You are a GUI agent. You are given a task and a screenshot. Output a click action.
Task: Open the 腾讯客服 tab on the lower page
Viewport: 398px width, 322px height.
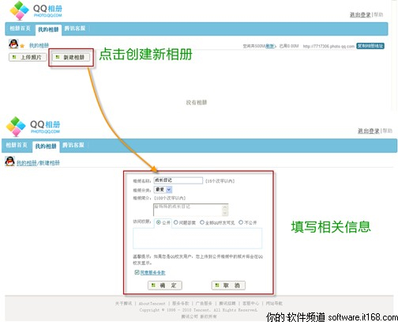pos(73,145)
